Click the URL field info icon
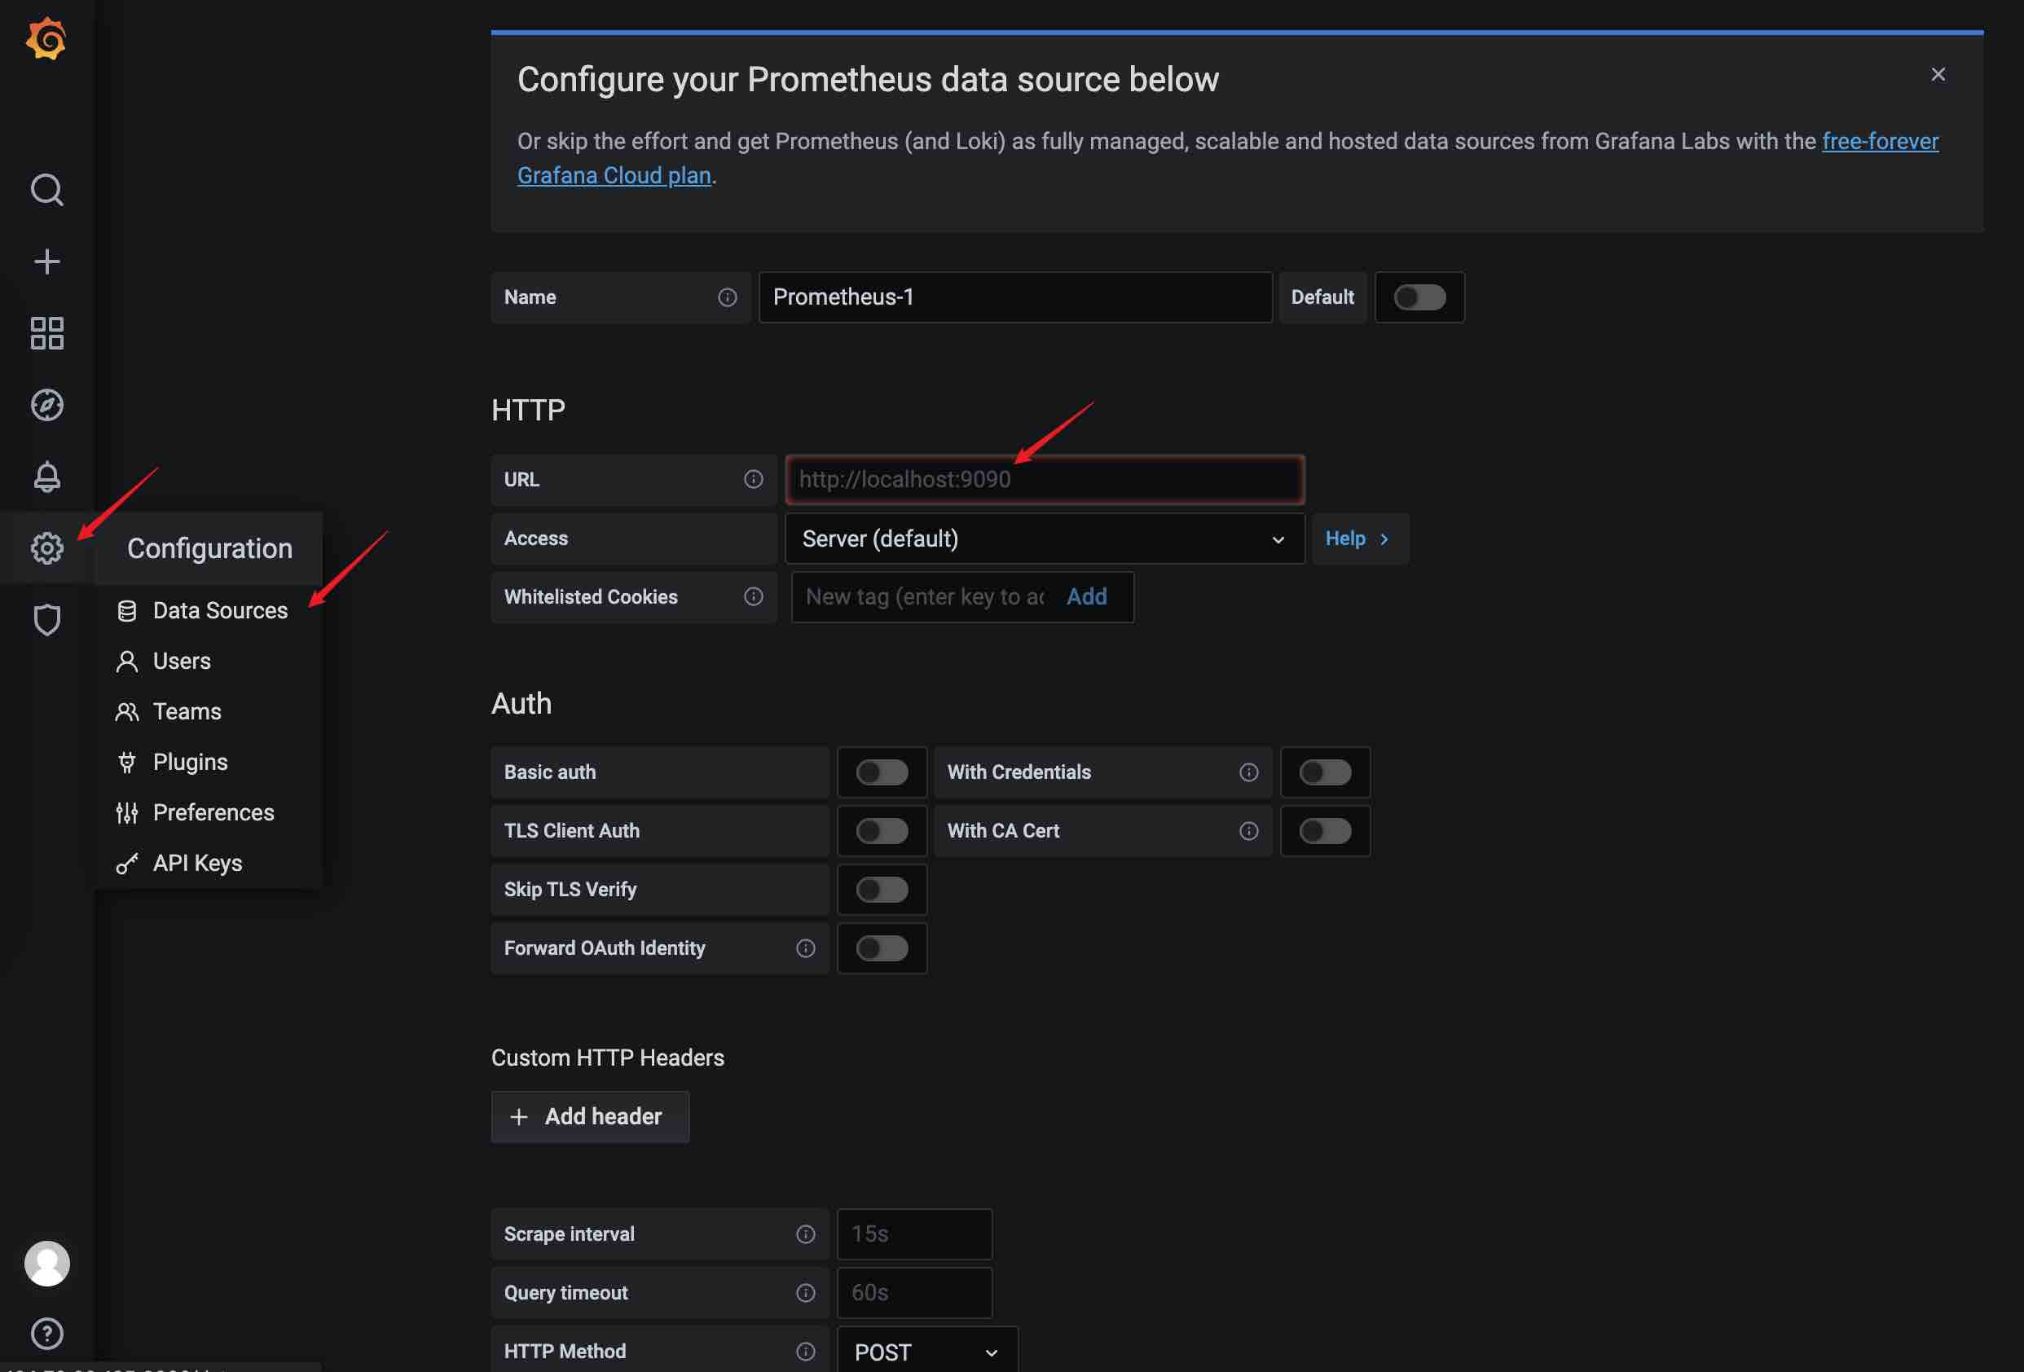 pyautogui.click(x=752, y=479)
